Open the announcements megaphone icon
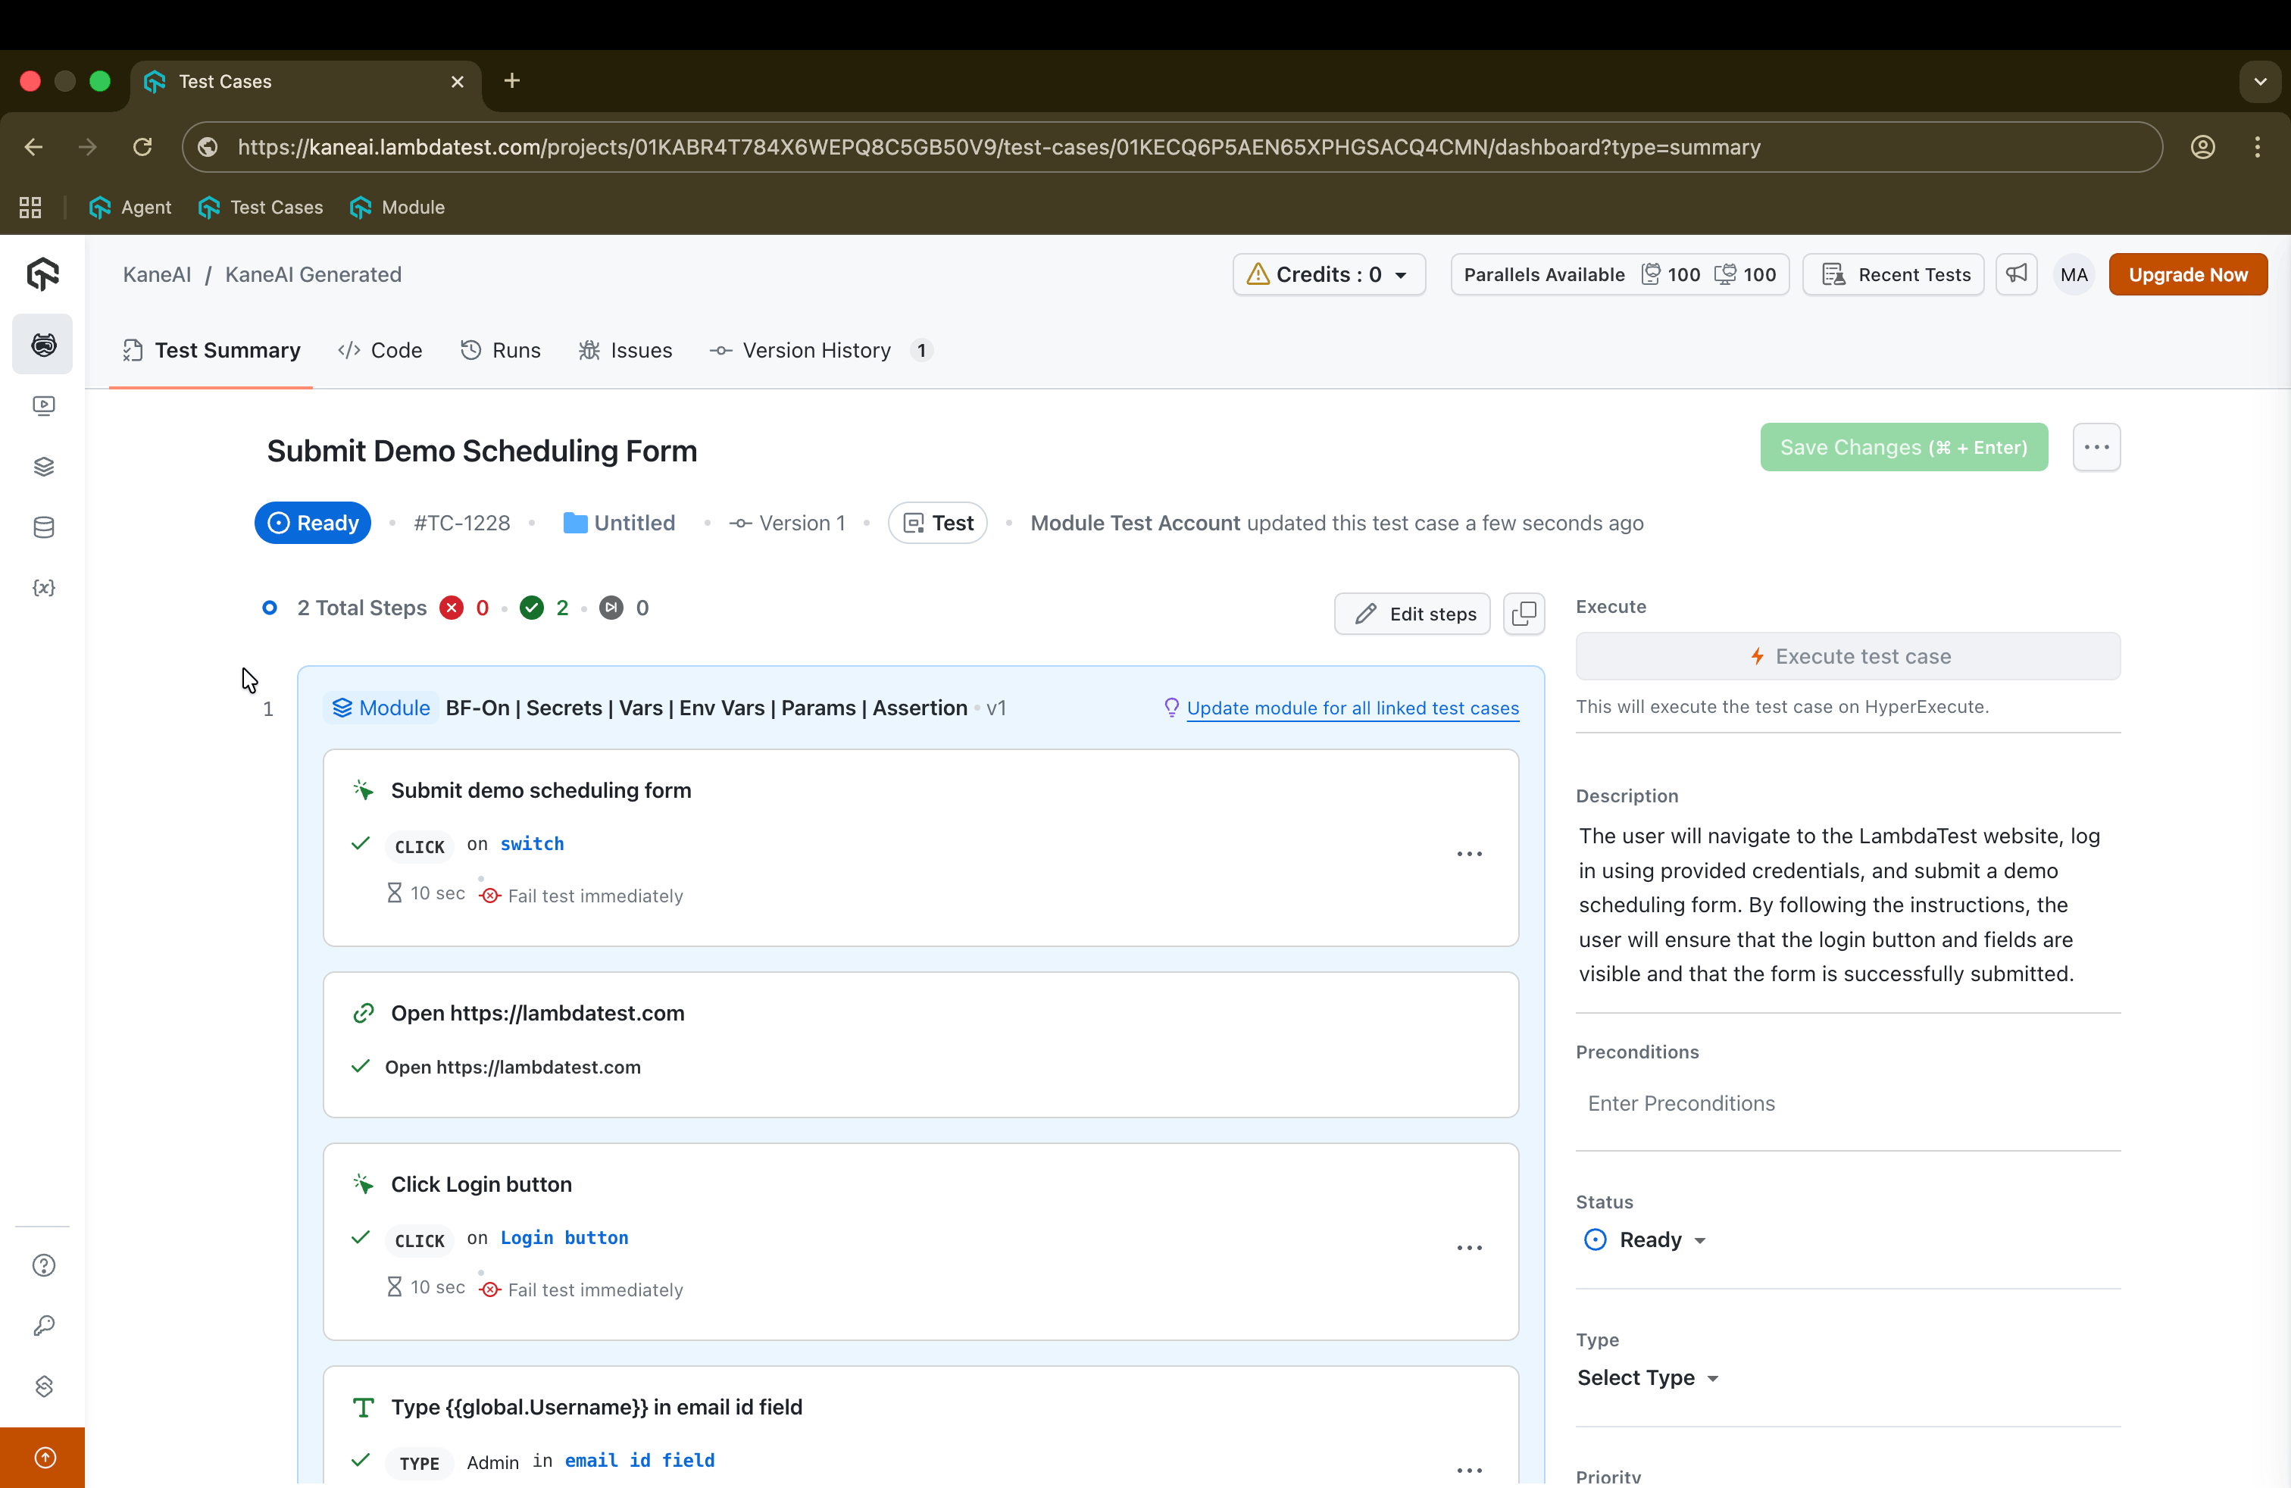The height and width of the screenshot is (1488, 2291). click(x=2016, y=274)
